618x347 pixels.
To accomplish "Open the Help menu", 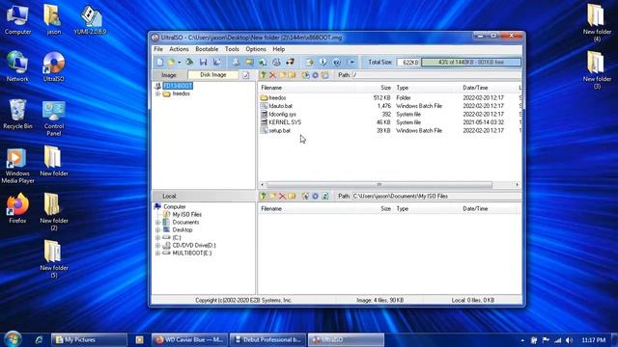I will [x=279, y=49].
